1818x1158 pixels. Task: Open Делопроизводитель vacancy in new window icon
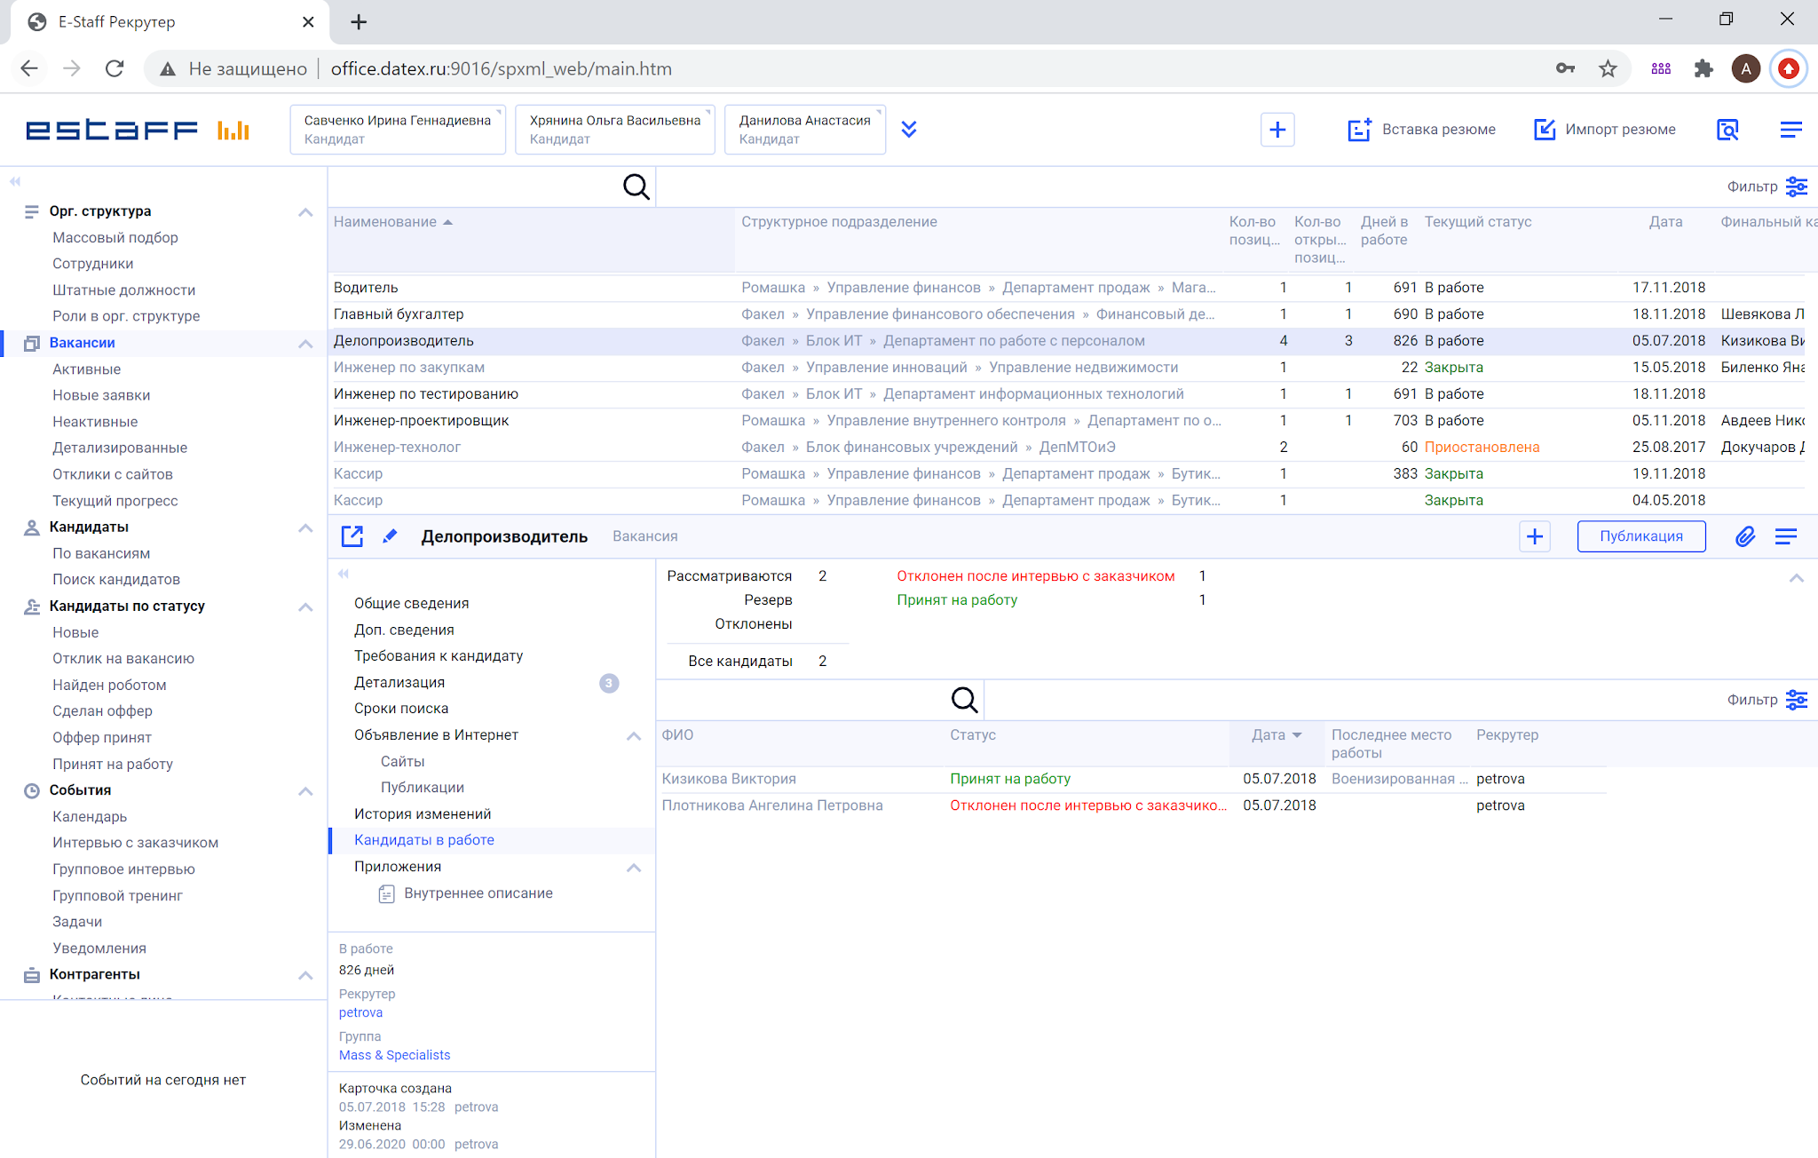[352, 536]
